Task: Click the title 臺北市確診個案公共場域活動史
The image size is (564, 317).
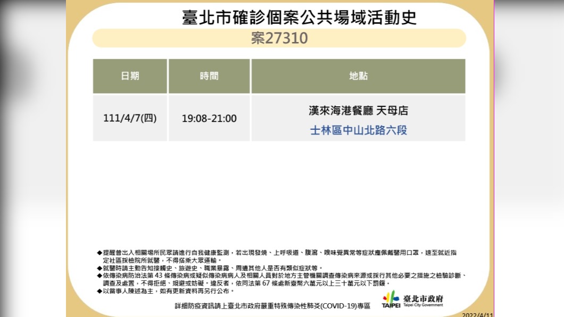Action: coord(299,17)
